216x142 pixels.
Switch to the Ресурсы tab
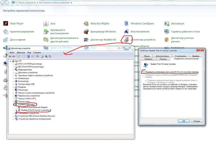tap(163, 59)
